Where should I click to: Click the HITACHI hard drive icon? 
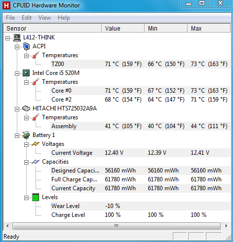26,108
